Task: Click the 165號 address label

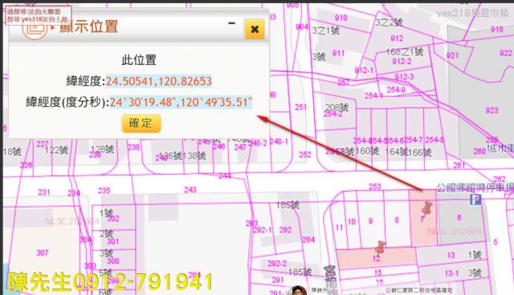Action: (288, 205)
